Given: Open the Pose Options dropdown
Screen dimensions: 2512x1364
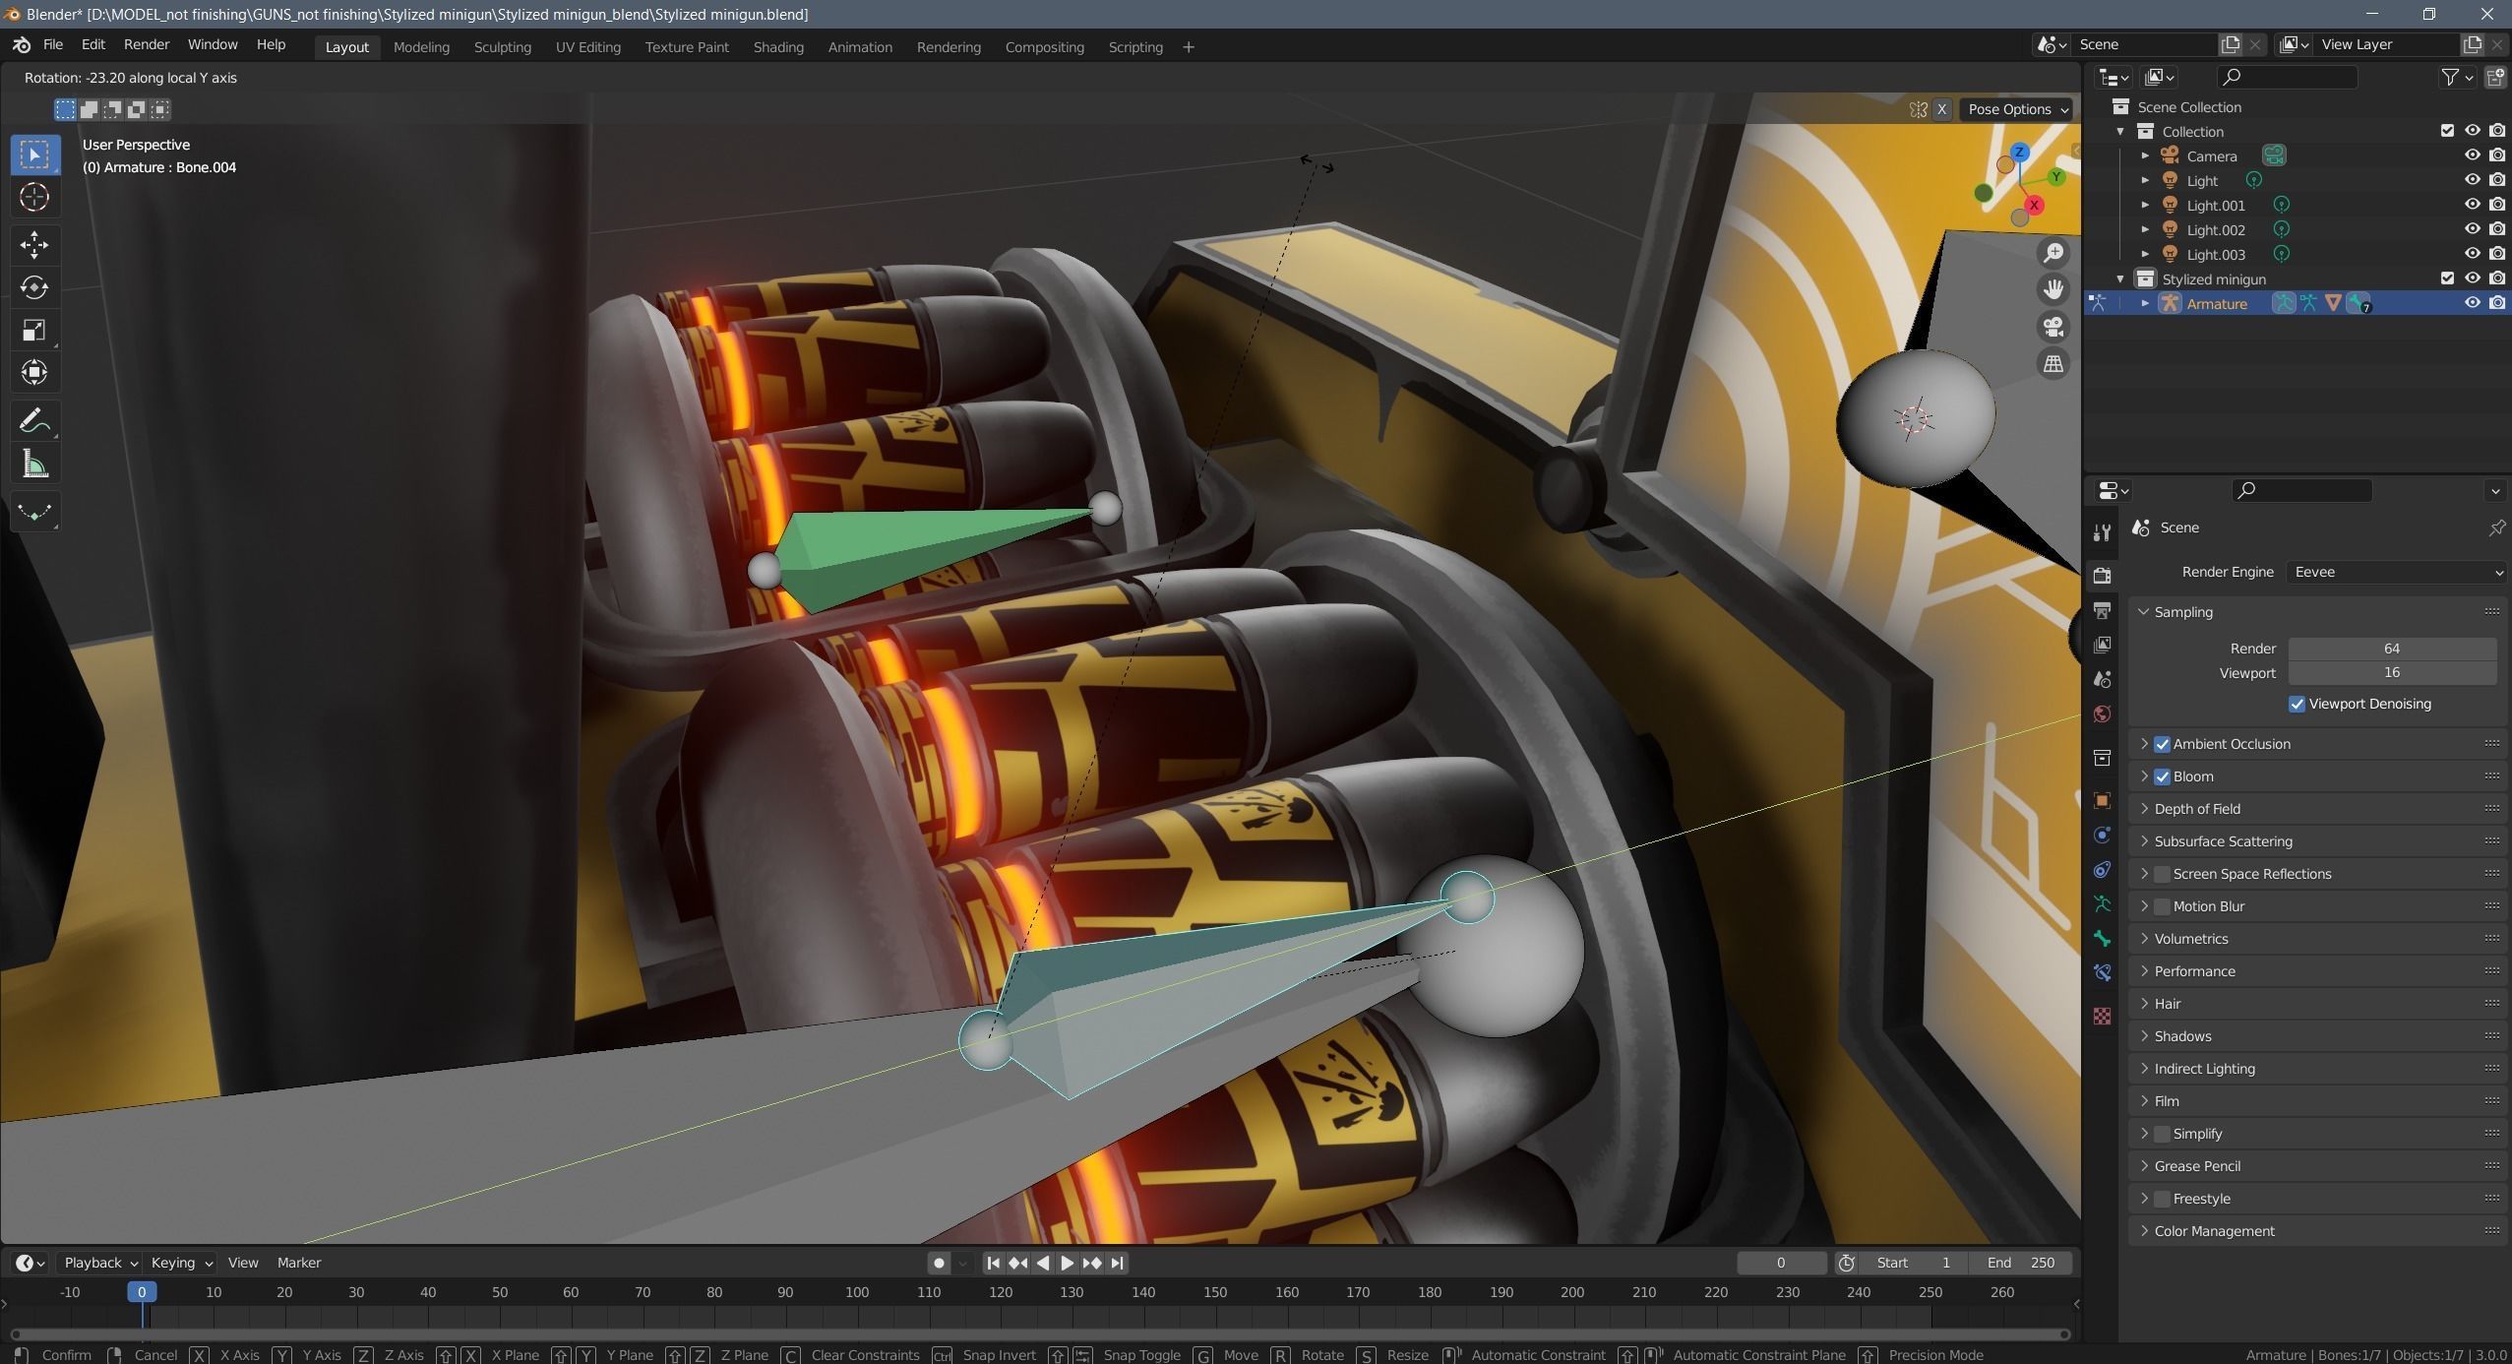Looking at the screenshot, I should coord(2017,109).
